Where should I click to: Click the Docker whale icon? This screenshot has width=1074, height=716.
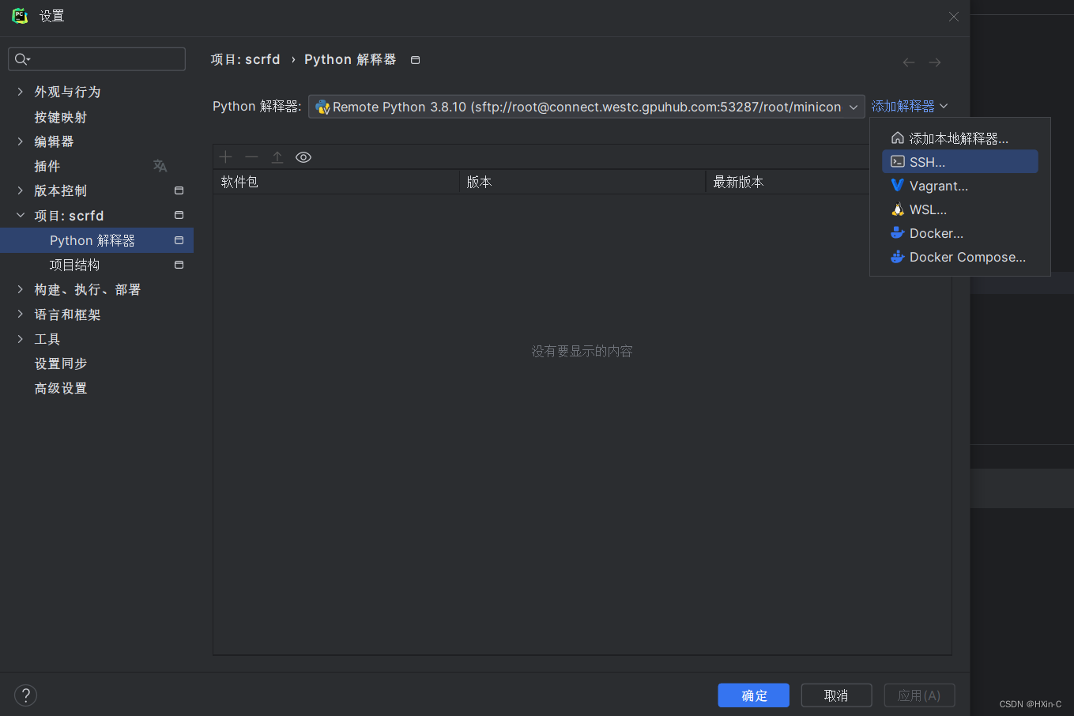(x=898, y=233)
